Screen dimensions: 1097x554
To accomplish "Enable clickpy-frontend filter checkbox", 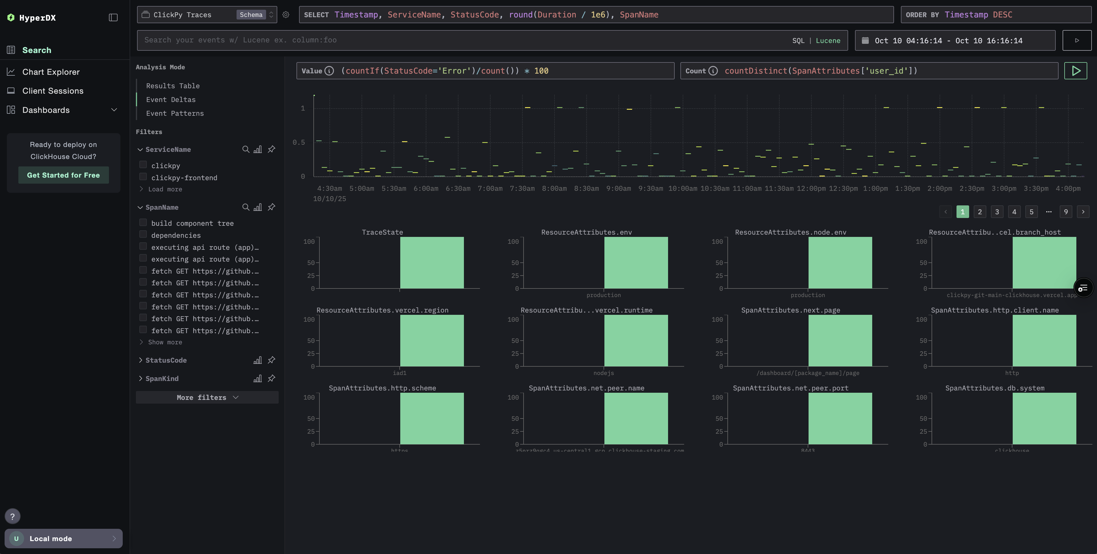I will [x=143, y=177].
